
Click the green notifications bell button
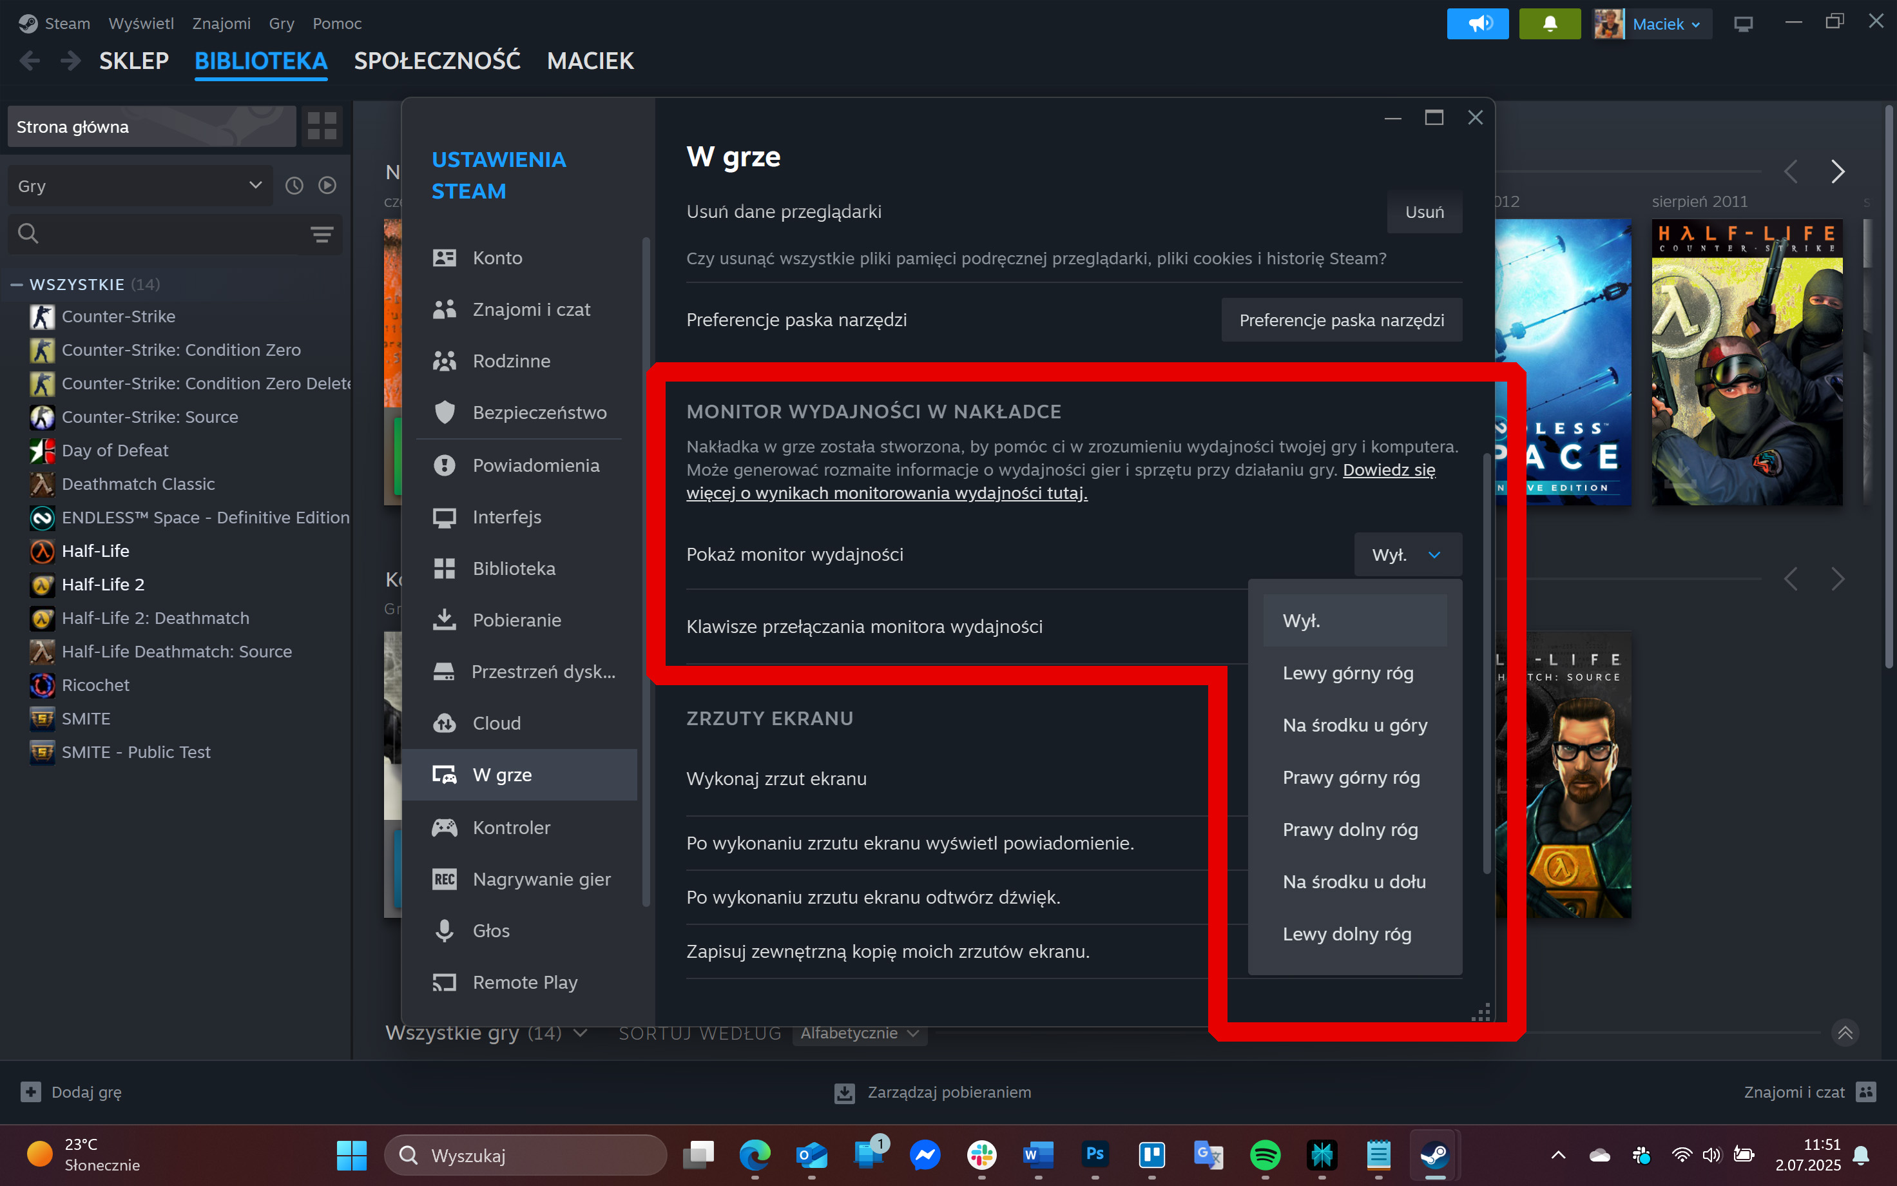point(1550,24)
